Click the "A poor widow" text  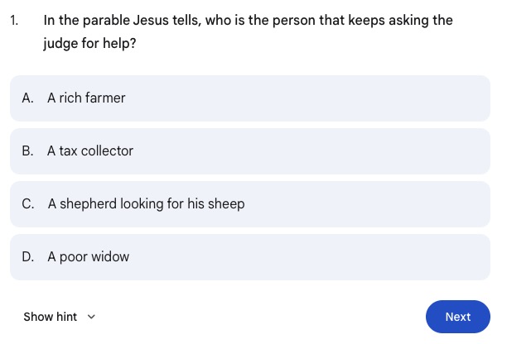[89, 257]
